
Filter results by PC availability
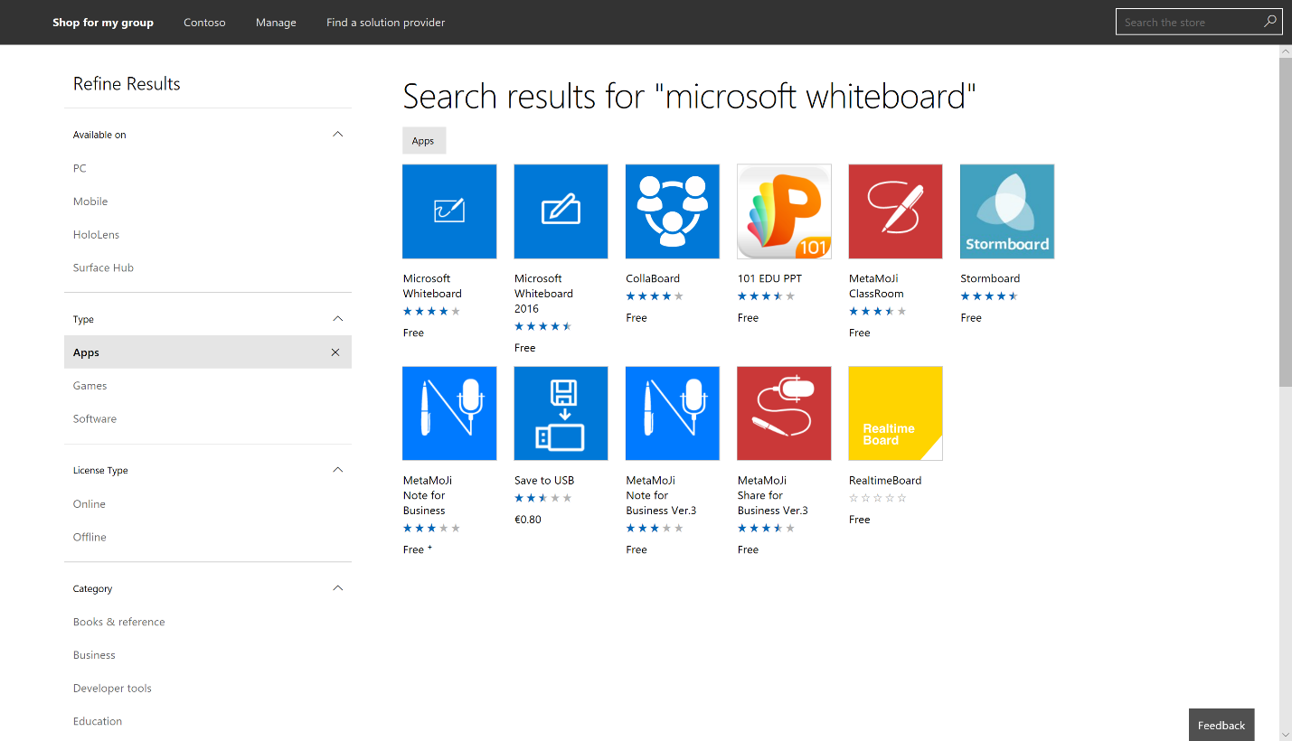pyautogui.click(x=79, y=167)
